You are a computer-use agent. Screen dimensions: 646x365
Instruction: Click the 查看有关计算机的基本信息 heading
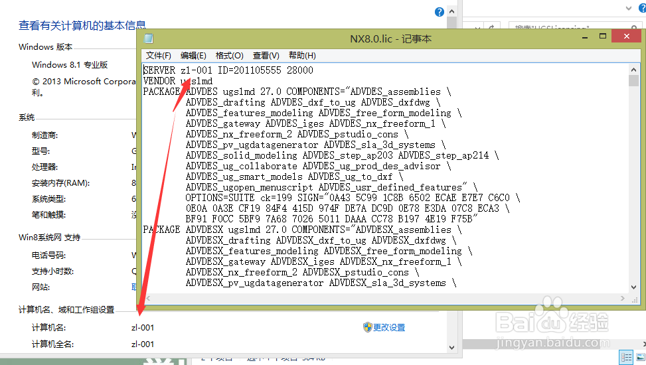[x=82, y=25]
